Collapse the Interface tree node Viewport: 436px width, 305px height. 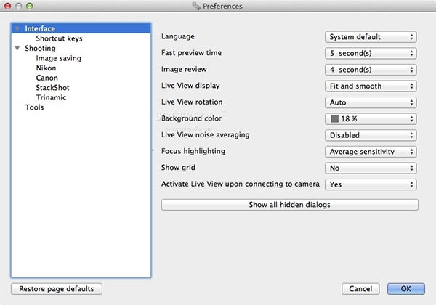coord(17,29)
